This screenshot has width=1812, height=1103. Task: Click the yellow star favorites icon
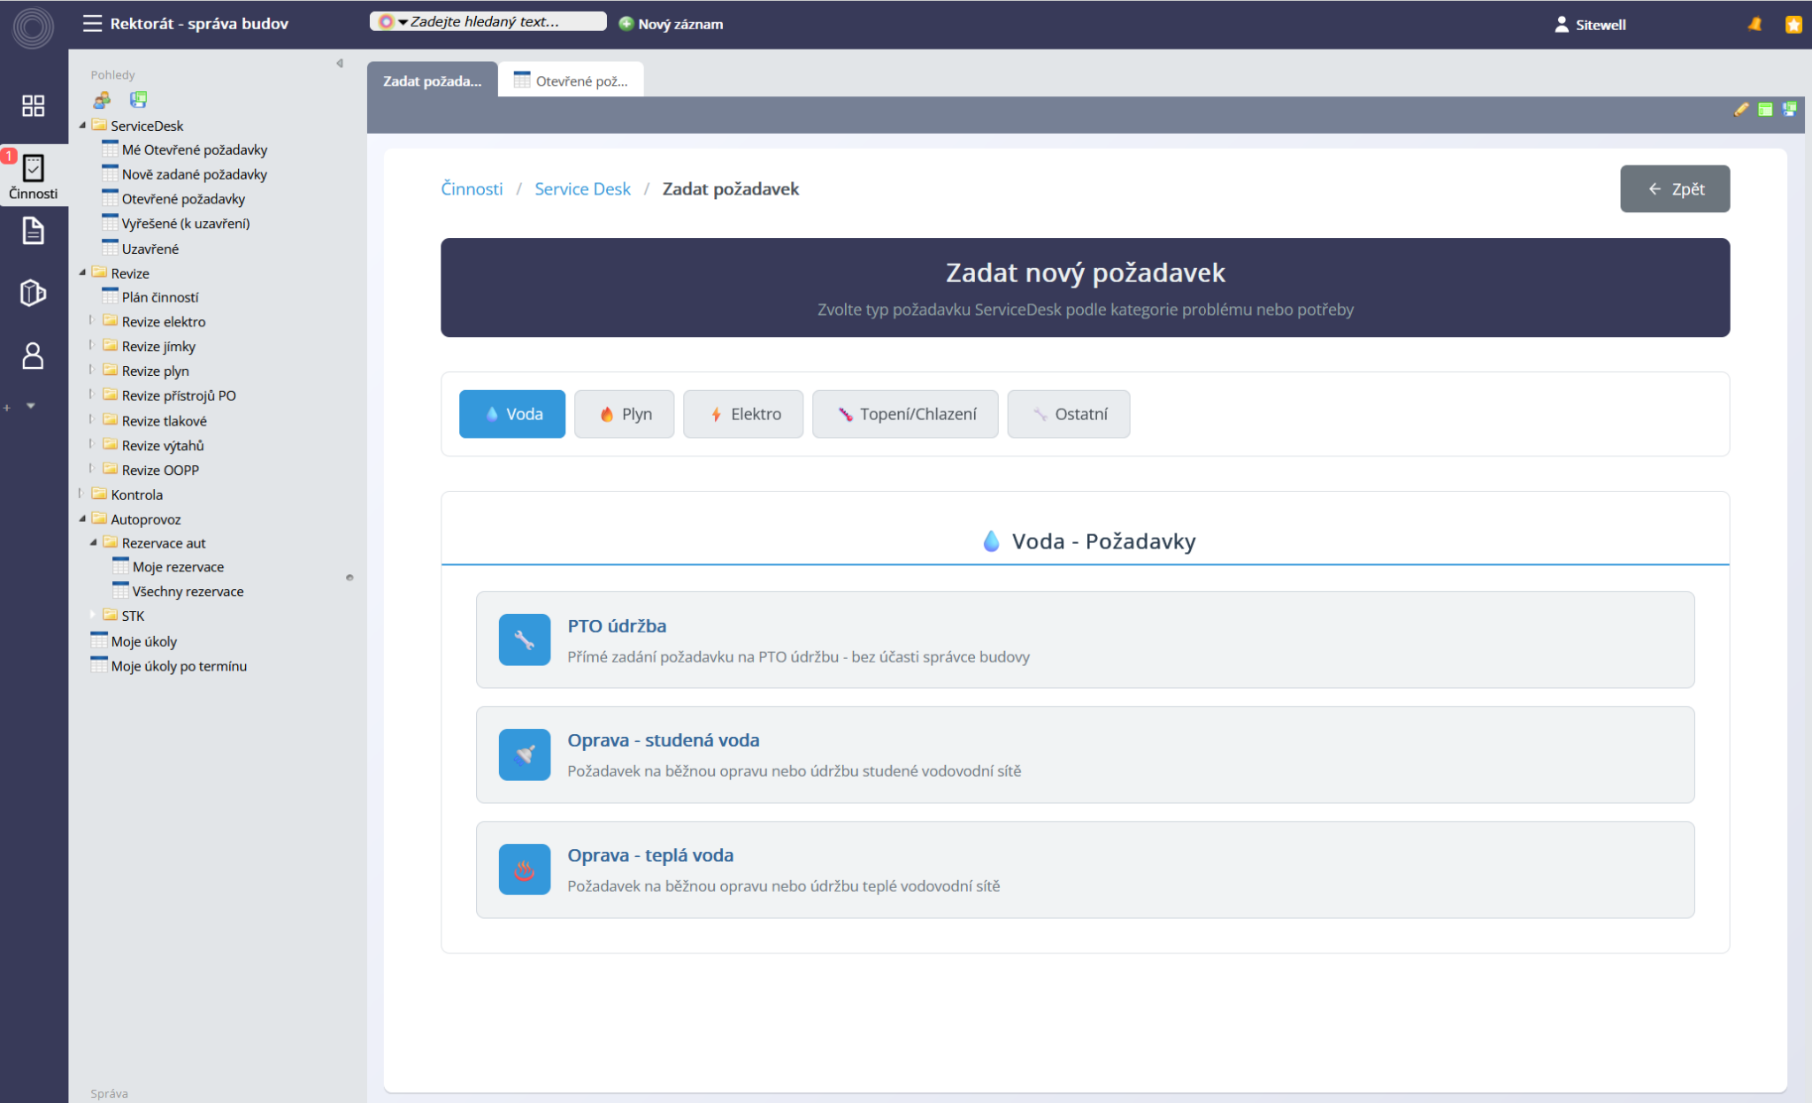pyautogui.click(x=1793, y=24)
